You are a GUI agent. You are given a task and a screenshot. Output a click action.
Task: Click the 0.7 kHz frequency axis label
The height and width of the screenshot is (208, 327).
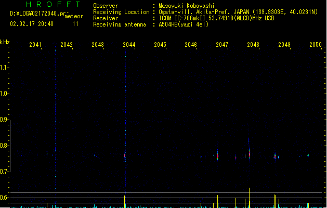click(x=4, y=172)
